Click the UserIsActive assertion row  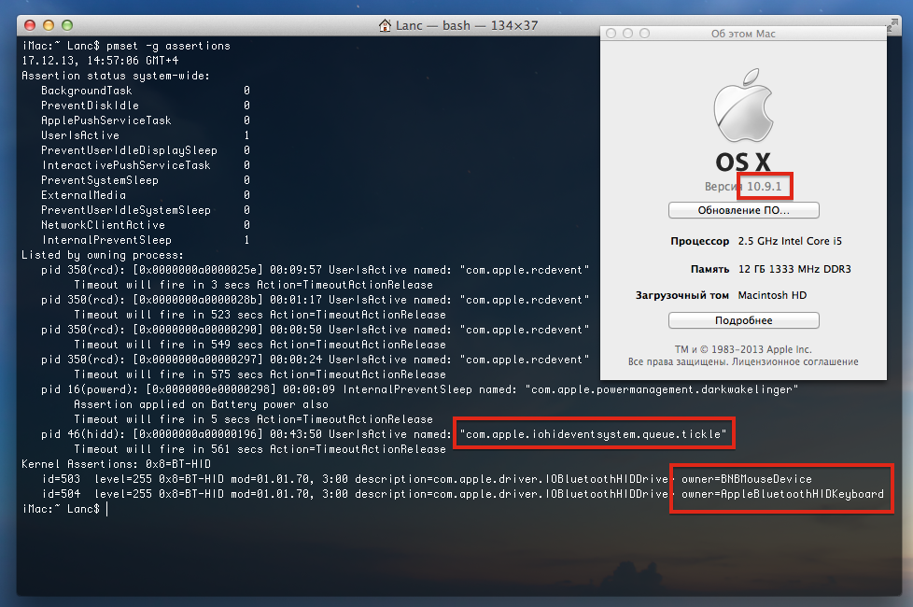[x=145, y=135]
